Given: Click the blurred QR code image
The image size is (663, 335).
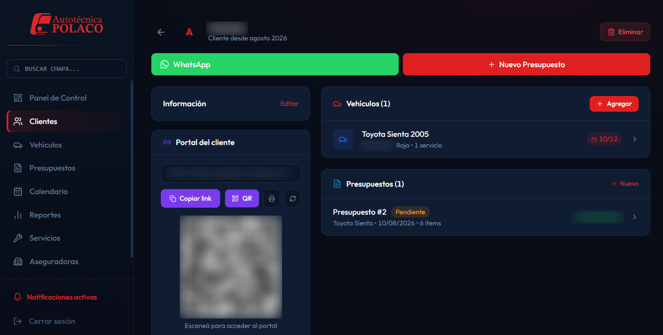Looking at the screenshot, I should (x=231, y=267).
